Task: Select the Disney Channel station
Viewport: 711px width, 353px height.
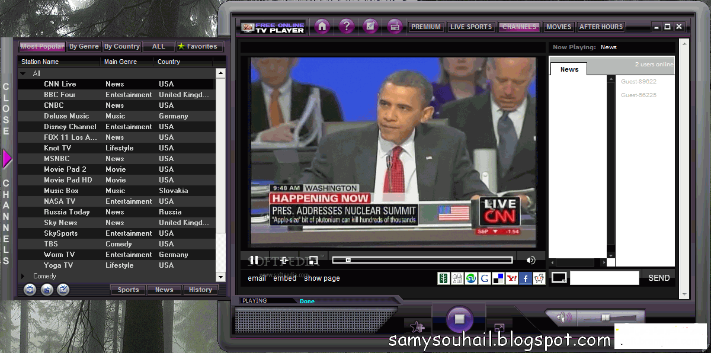Action: [x=116, y=127]
